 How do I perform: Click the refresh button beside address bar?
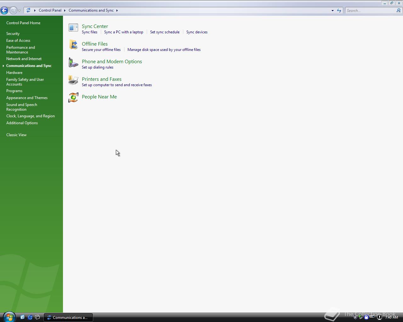[339, 10]
